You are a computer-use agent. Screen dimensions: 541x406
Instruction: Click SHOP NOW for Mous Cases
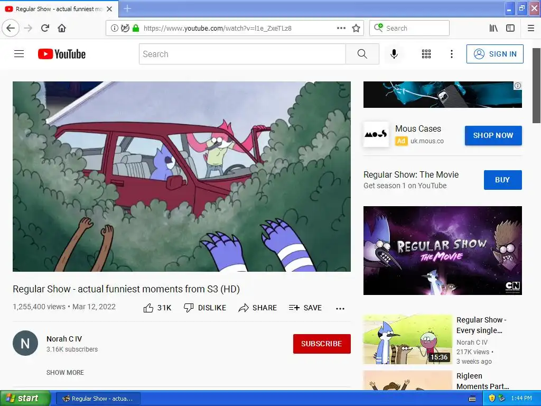click(x=493, y=135)
